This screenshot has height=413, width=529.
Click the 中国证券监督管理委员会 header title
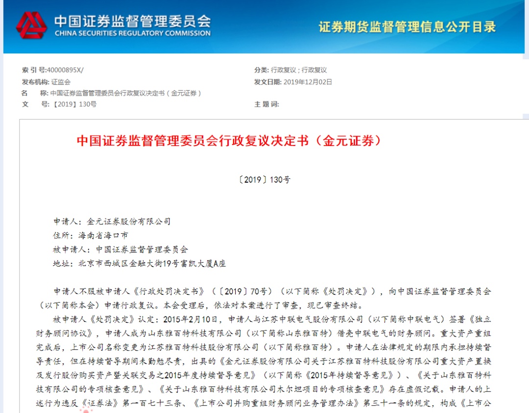pyautogui.click(x=132, y=21)
